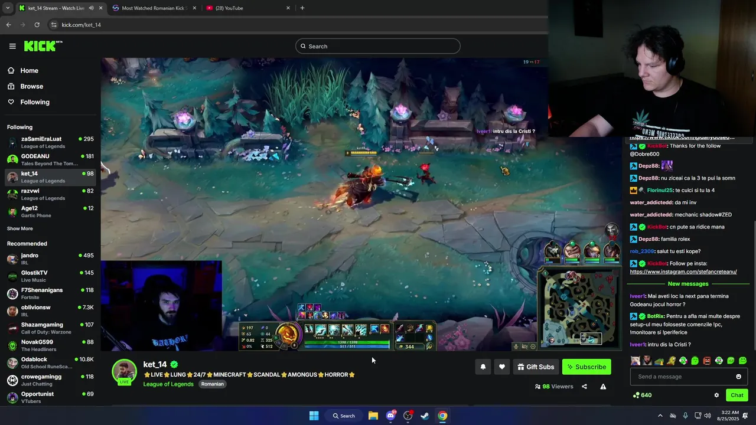Viewport: 756px width, 425px height.
Task: Toggle notification bell for ket_14
Action: tap(483, 367)
